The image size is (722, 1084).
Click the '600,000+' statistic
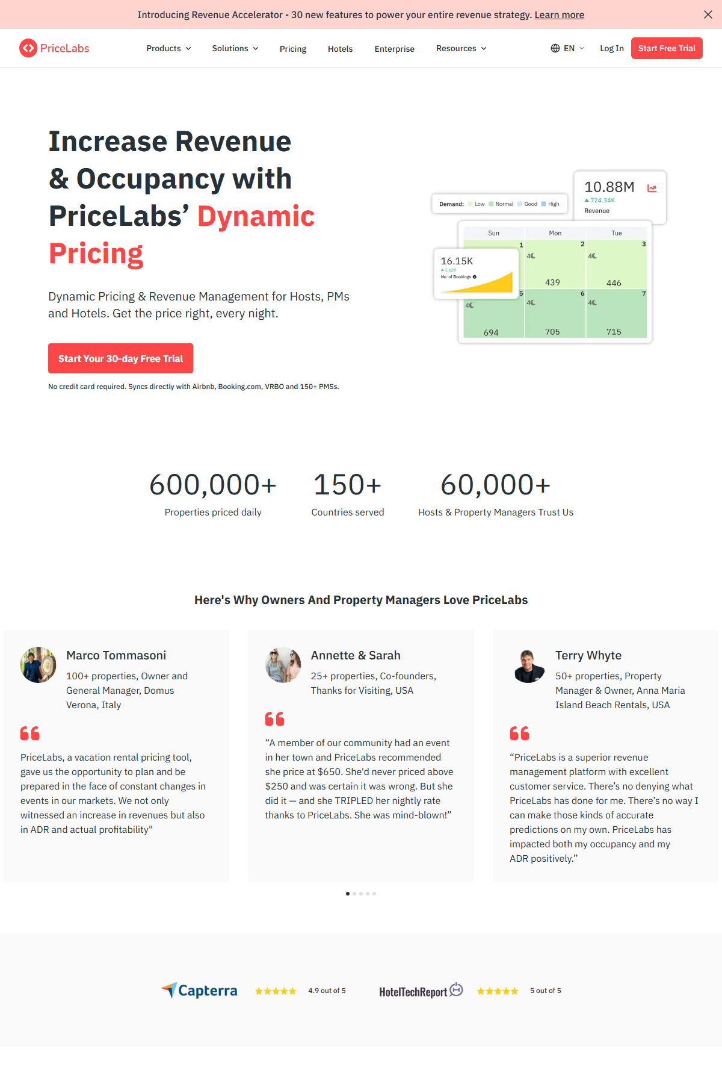point(213,485)
